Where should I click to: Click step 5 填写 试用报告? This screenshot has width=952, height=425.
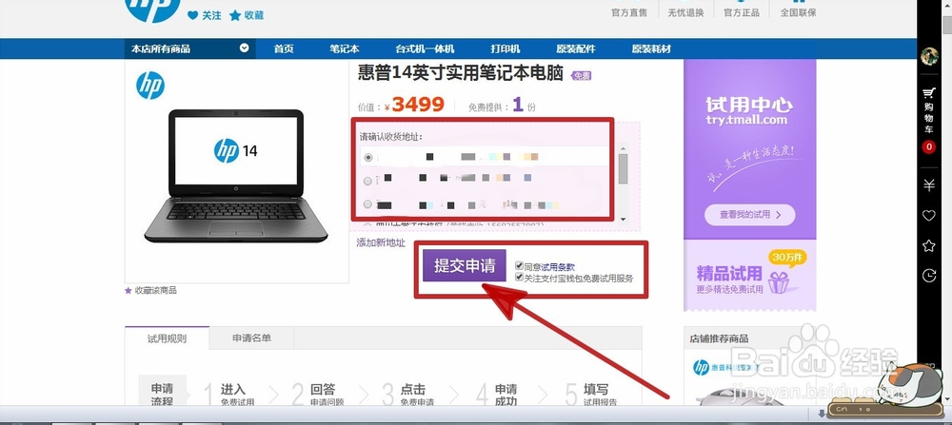pos(592,395)
